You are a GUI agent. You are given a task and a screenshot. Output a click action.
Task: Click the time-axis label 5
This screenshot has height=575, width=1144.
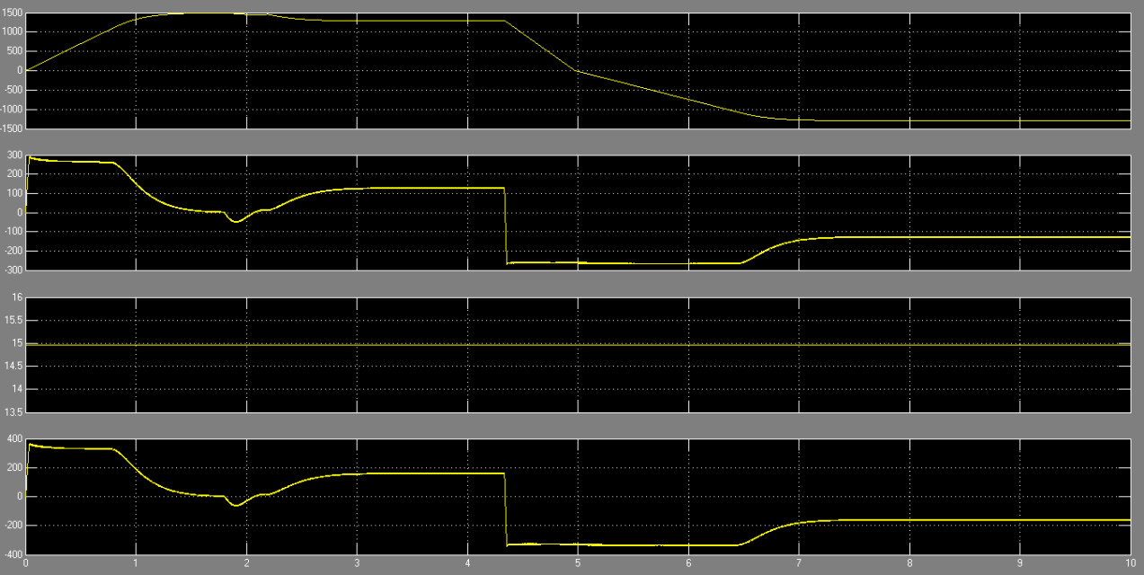pos(578,563)
